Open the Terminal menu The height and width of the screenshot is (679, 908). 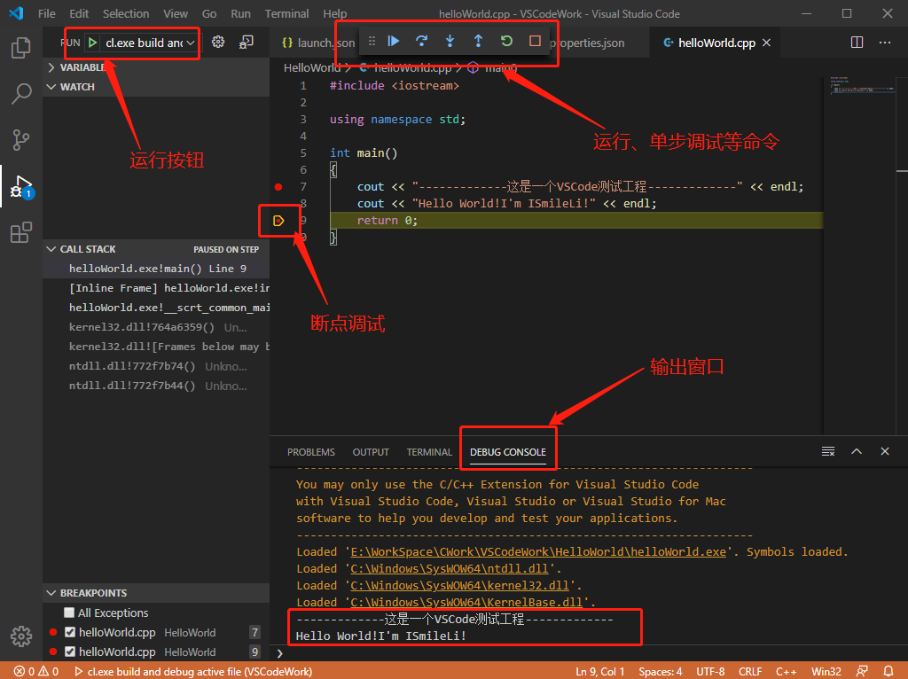(286, 13)
